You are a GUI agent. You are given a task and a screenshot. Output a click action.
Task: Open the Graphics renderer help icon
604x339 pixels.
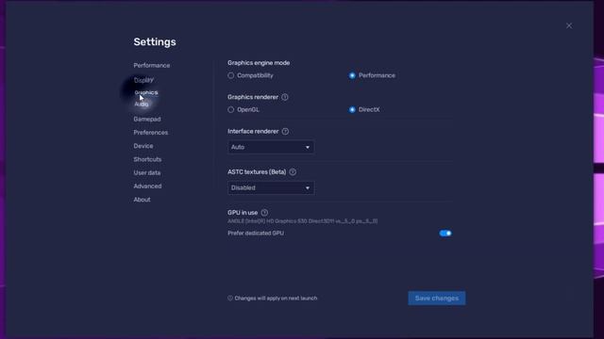(x=285, y=97)
